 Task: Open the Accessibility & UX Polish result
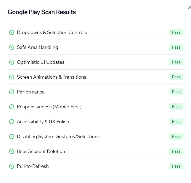pyautogui.click(x=43, y=122)
